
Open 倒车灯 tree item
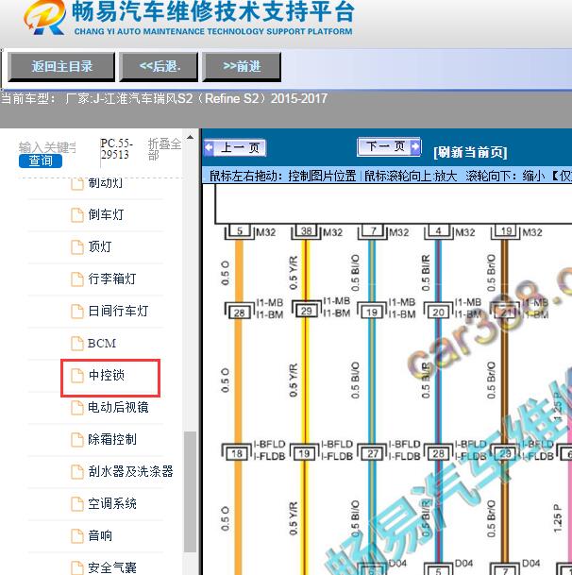tap(106, 215)
